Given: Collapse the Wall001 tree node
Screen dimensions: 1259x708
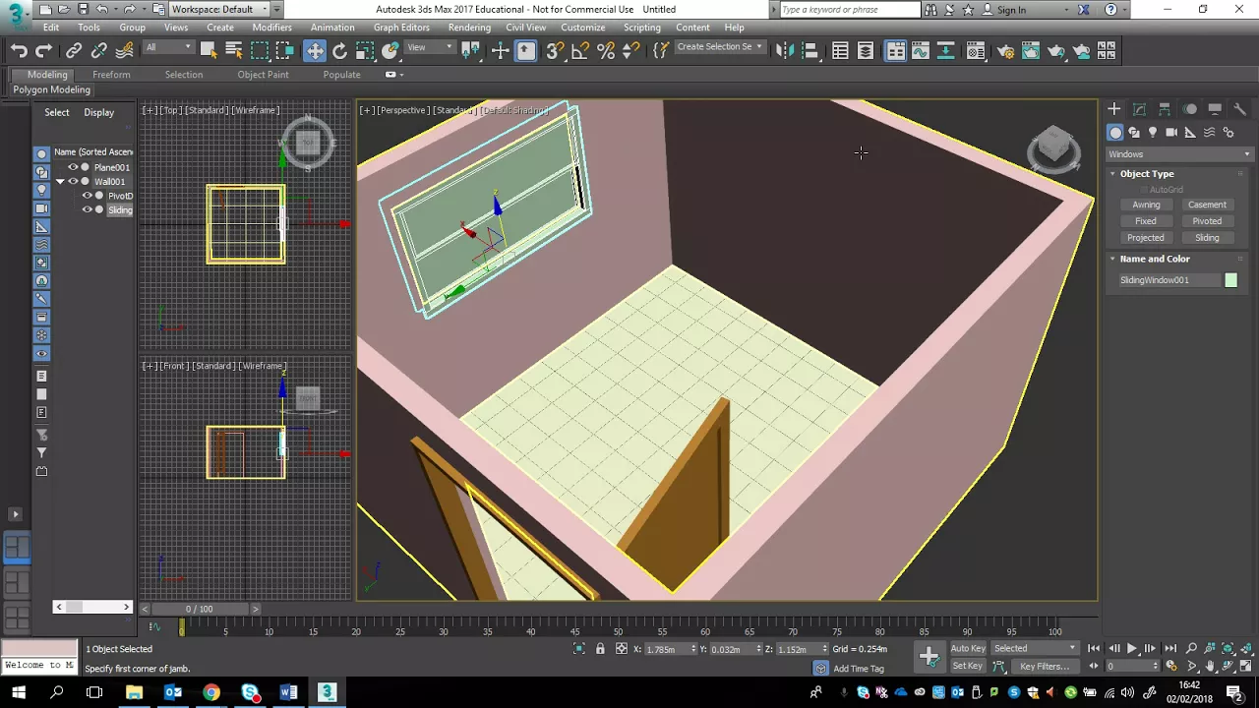Looking at the screenshot, I should point(60,182).
